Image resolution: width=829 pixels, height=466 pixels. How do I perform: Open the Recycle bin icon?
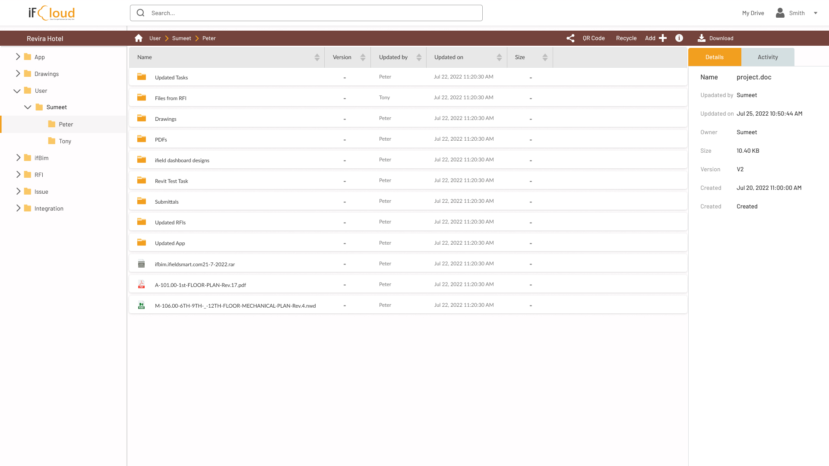coord(626,38)
